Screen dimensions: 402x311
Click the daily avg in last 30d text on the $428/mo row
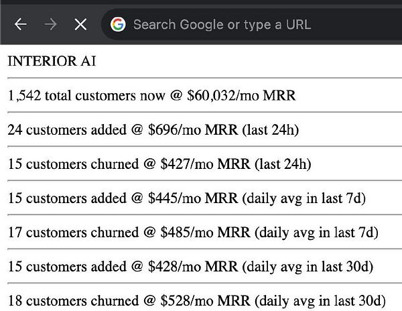[308, 267]
